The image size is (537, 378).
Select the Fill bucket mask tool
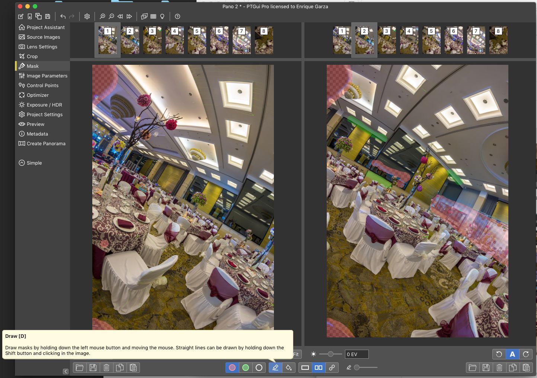click(289, 368)
